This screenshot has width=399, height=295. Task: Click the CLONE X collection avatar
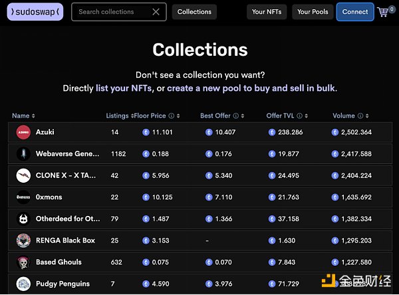[x=23, y=175]
